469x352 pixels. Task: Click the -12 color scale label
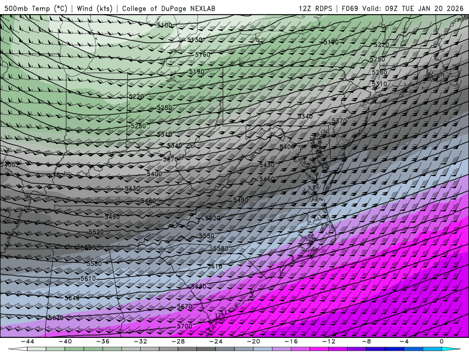(x=328, y=341)
